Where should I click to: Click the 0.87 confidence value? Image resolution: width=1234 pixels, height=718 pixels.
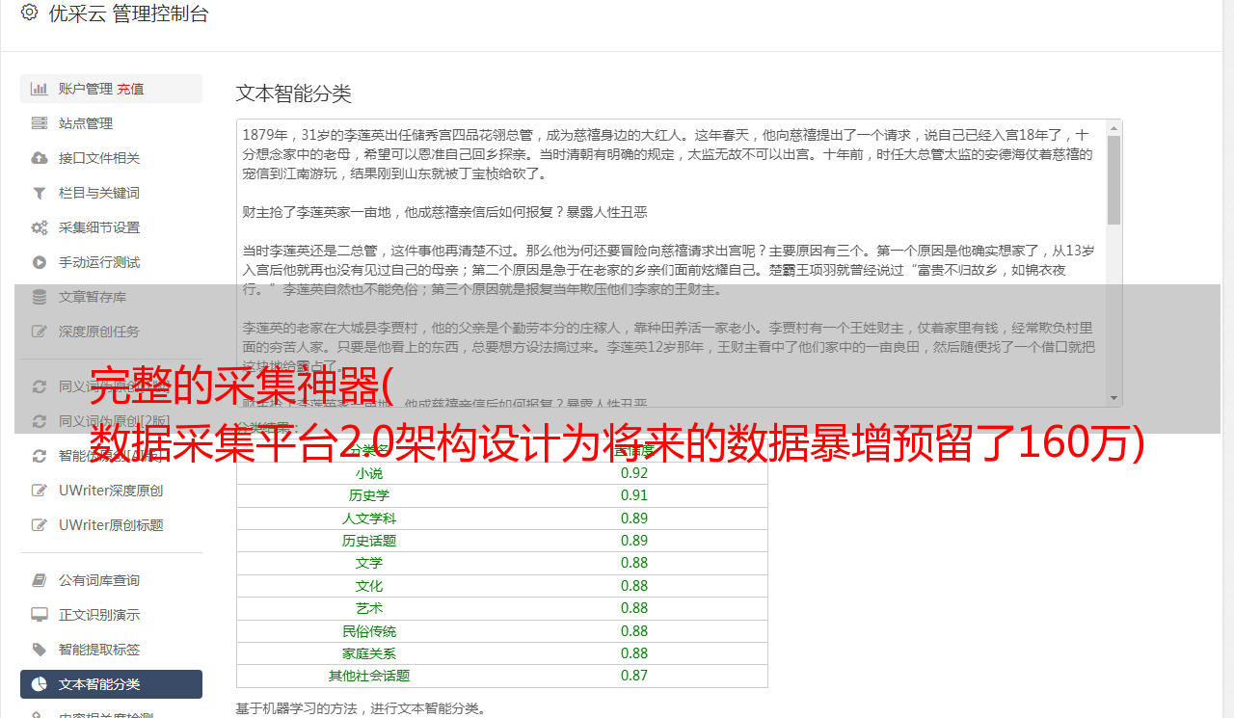point(634,676)
